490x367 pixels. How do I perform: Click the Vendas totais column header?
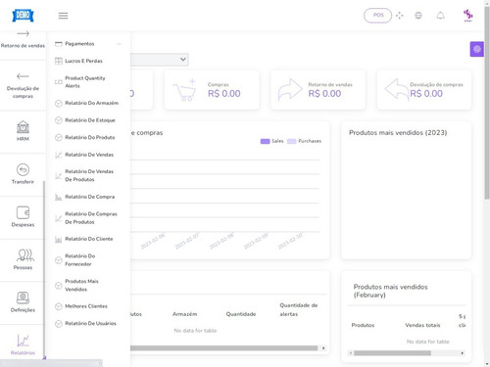click(x=422, y=325)
